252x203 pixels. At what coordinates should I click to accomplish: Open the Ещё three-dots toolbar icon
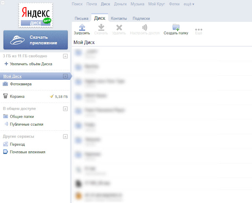(198, 30)
